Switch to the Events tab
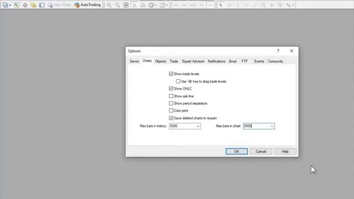 click(259, 61)
